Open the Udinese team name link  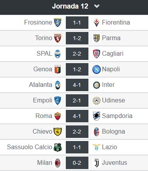click(x=113, y=100)
